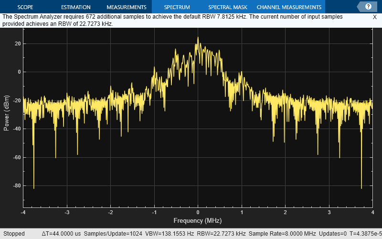Viewport: 382px width, 239px height.
Task: Click the Updates=0 status entry
Action: click(x=332, y=234)
